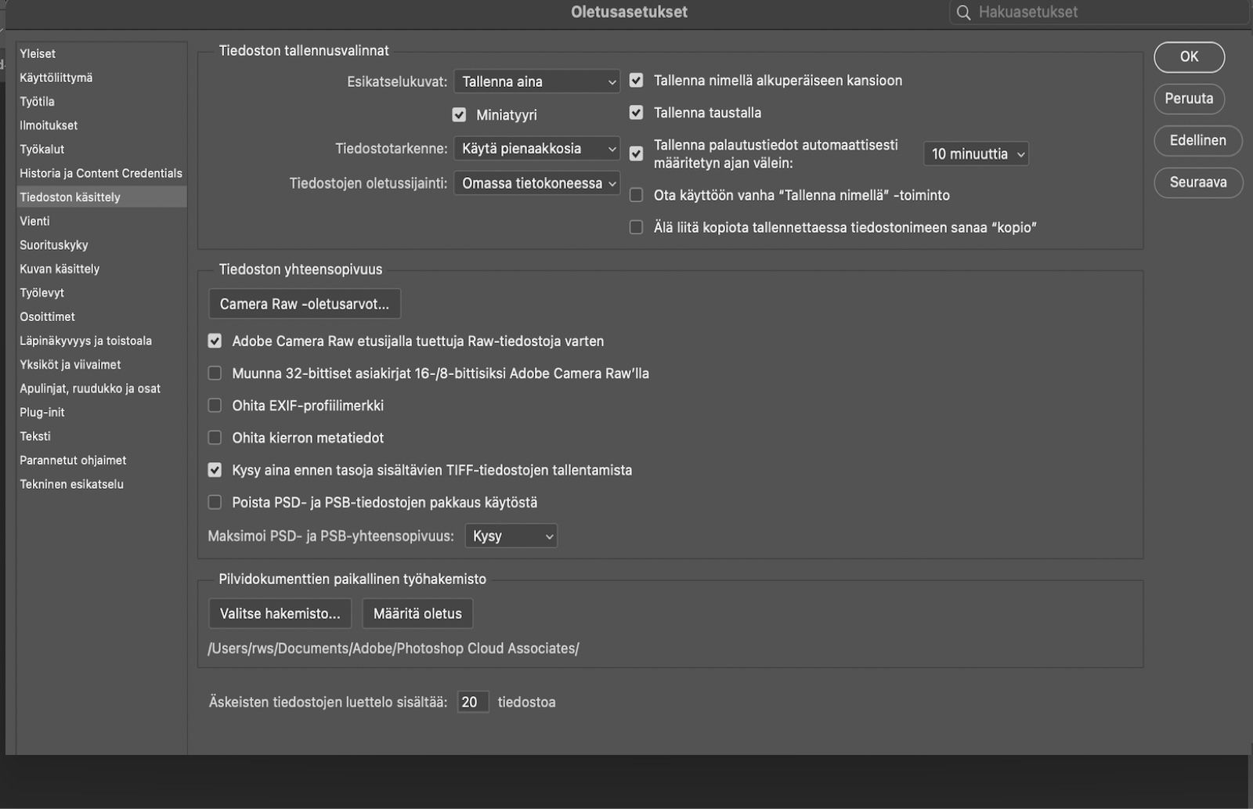Disable Tallenna taustalla
Screen dimensions: 1253x809
tap(636, 112)
